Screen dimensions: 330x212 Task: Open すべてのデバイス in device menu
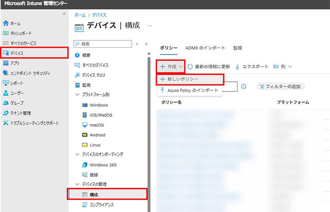tap(92, 65)
